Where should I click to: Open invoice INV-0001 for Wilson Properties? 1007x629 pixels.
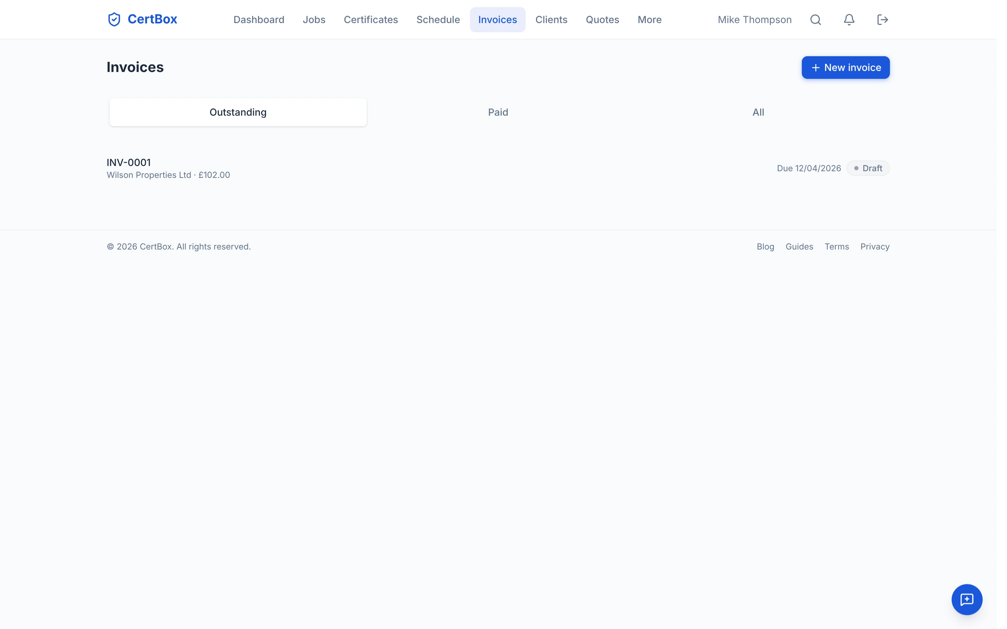tap(129, 162)
